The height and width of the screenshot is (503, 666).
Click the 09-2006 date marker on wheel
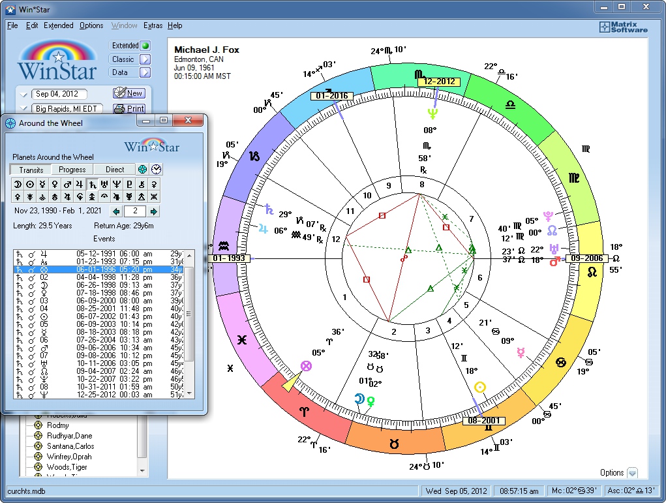(586, 258)
